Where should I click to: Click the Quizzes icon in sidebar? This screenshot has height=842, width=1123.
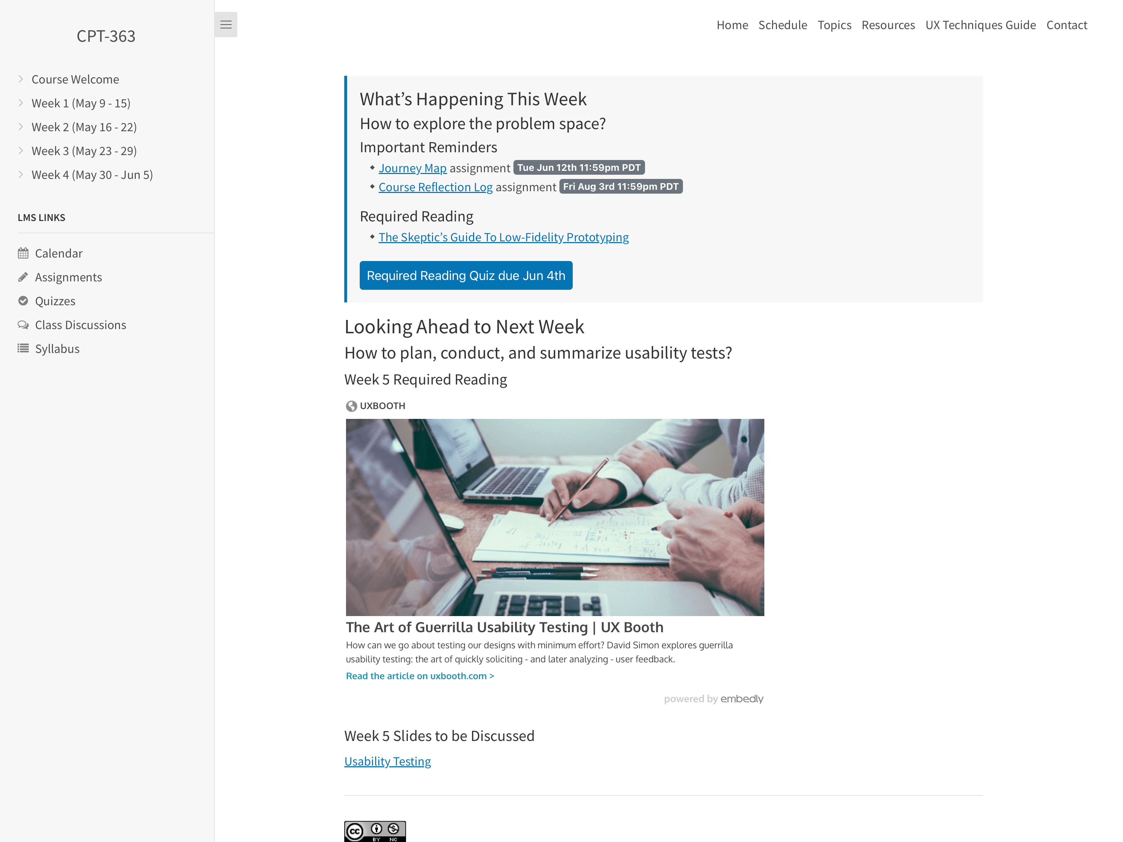pyautogui.click(x=24, y=300)
